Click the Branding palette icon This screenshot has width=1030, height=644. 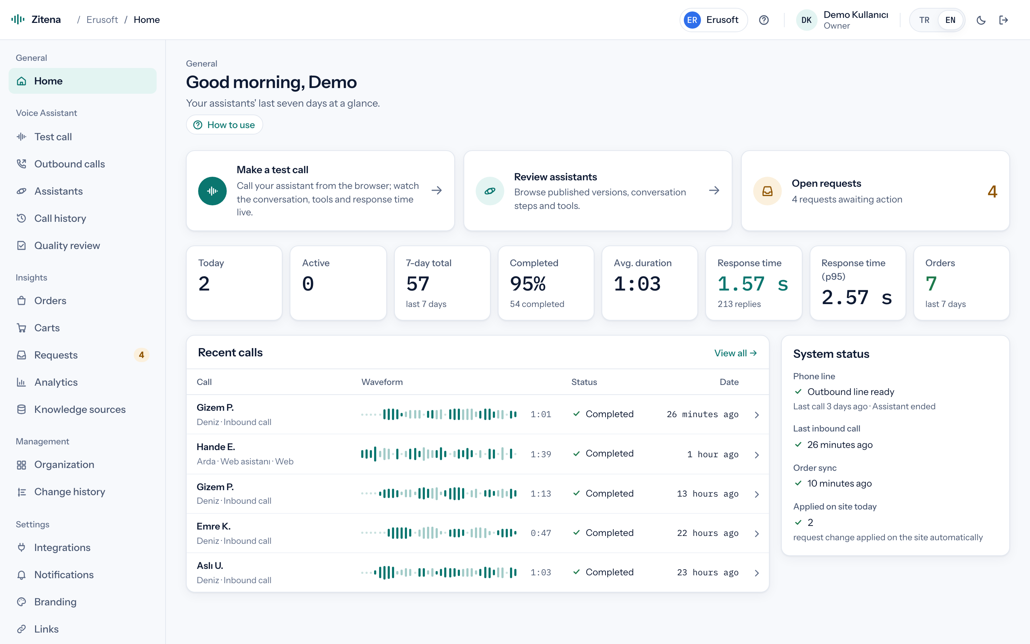point(21,602)
